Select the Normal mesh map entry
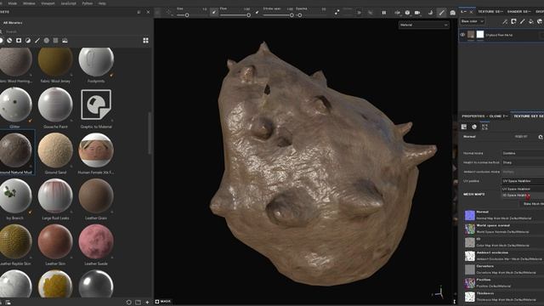Image resolution: width=544 pixels, height=306 pixels. [504, 215]
